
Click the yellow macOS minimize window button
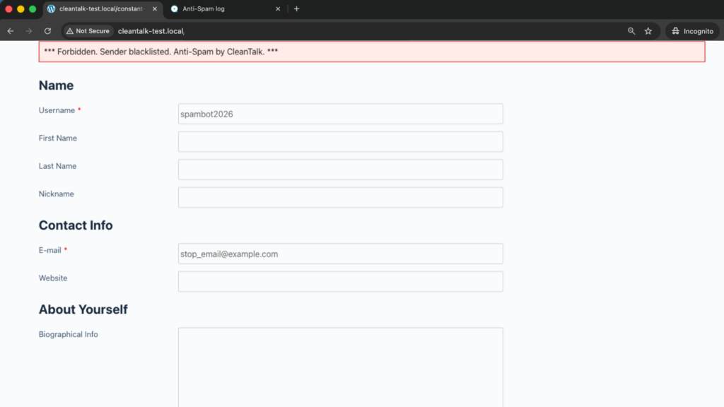click(21, 8)
